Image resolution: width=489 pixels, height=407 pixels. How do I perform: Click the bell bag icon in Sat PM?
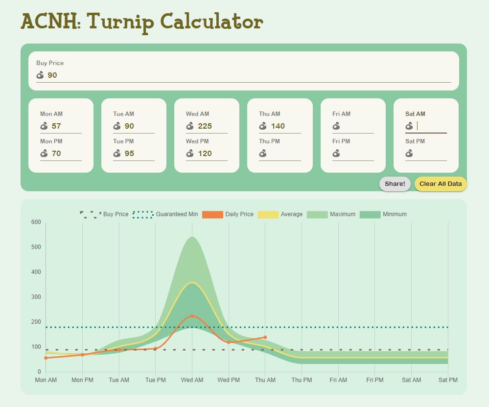[409, 154]
